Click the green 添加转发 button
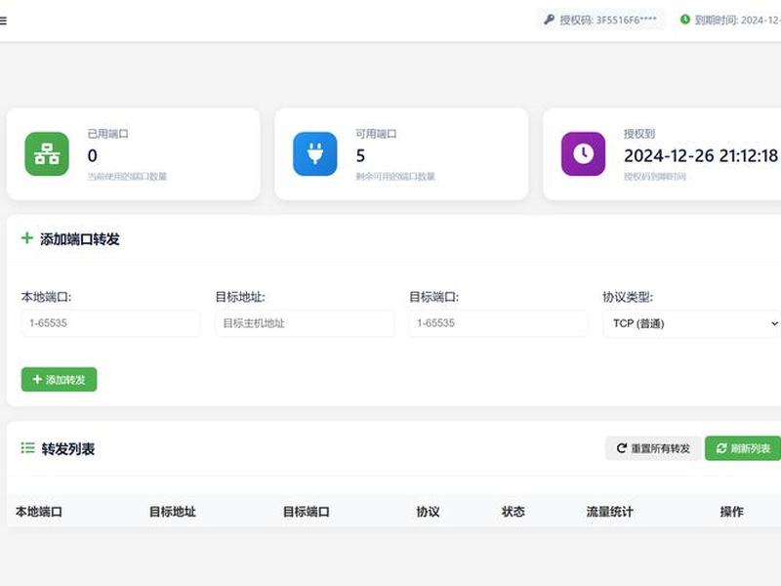This screenshot has height=586, width=781. pyautogui.click(x=60, y=380)
